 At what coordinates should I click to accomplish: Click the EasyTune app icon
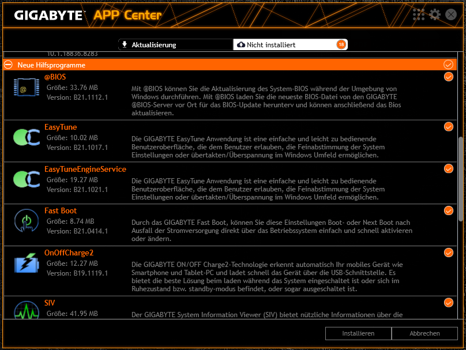click(x=27, y=137)
